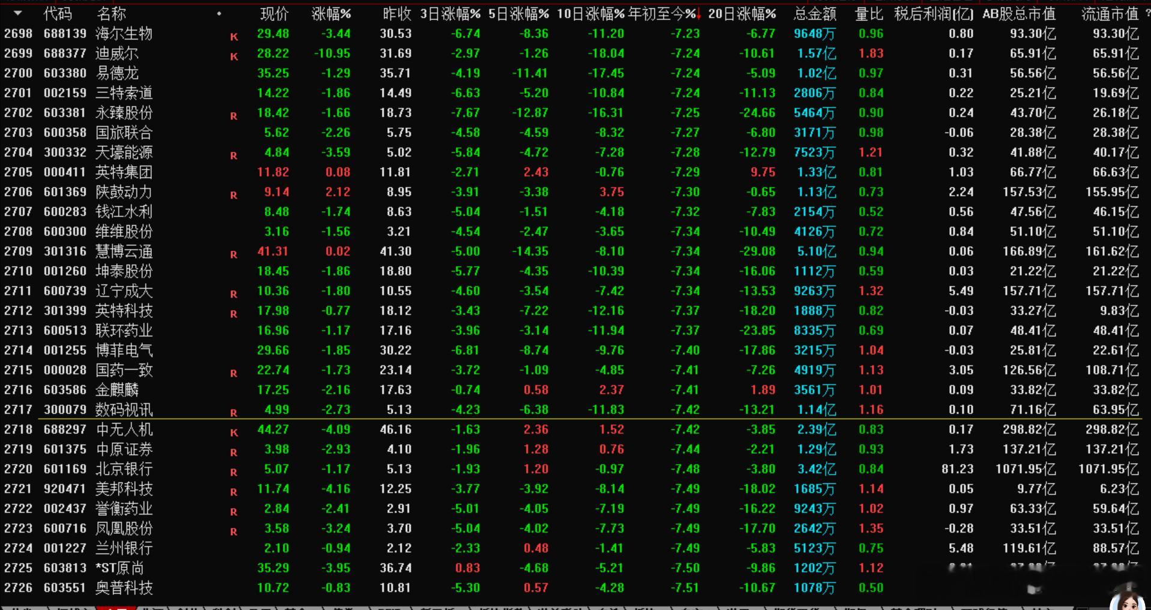Click stock code 600739
Screen dimensions: 1151x610
65,291
